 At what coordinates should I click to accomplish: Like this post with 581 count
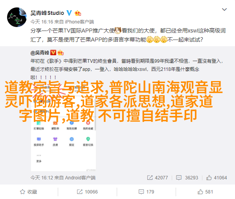coord(205,192)
